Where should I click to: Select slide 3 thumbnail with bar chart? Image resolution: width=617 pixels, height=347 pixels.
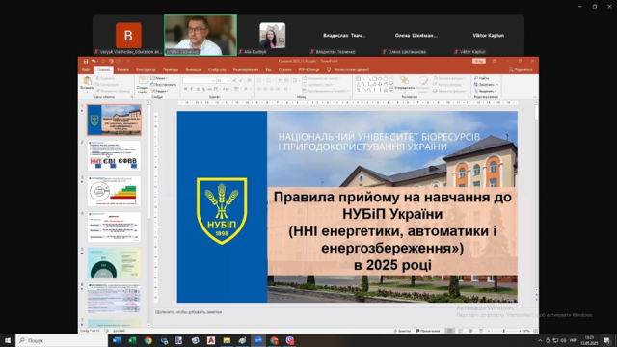114,191
